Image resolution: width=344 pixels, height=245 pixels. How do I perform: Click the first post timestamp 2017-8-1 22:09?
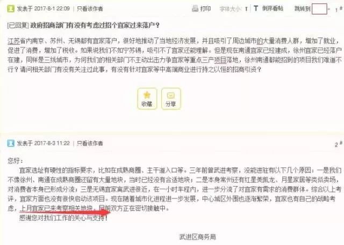coord(52,9)
